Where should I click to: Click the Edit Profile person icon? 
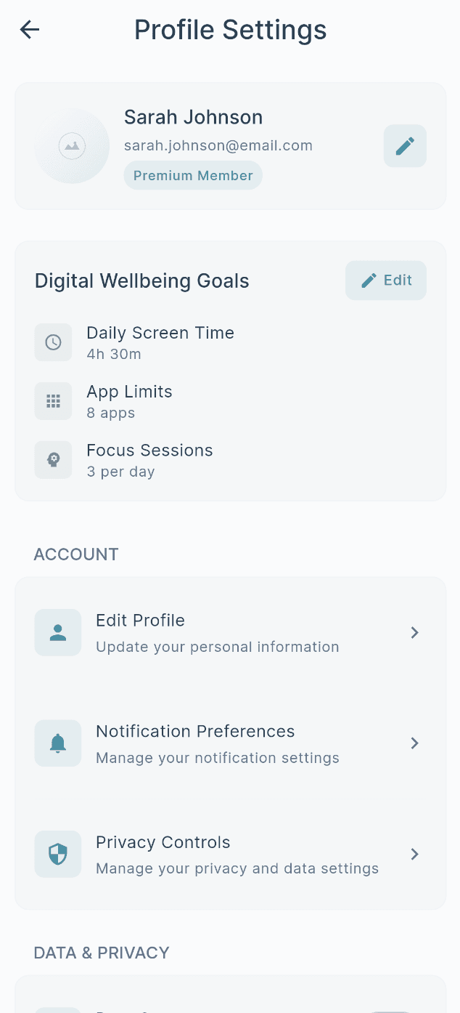[57, 632]
